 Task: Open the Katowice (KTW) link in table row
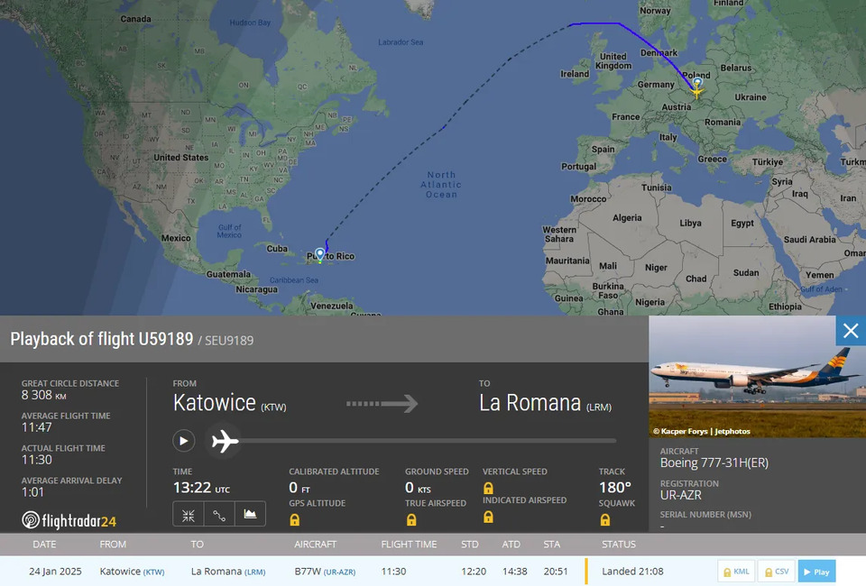click(x=132, y=572)
